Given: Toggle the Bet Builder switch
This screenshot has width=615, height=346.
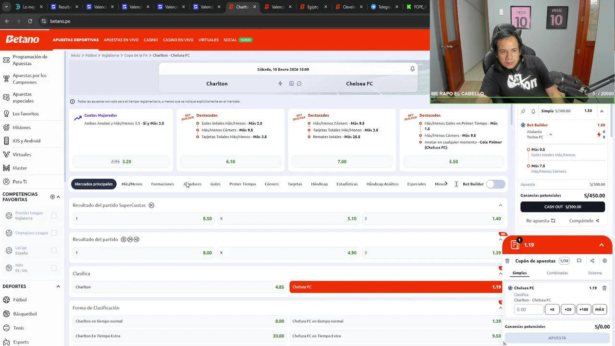Looking at the screenshot, I should [x=496, y=184].
